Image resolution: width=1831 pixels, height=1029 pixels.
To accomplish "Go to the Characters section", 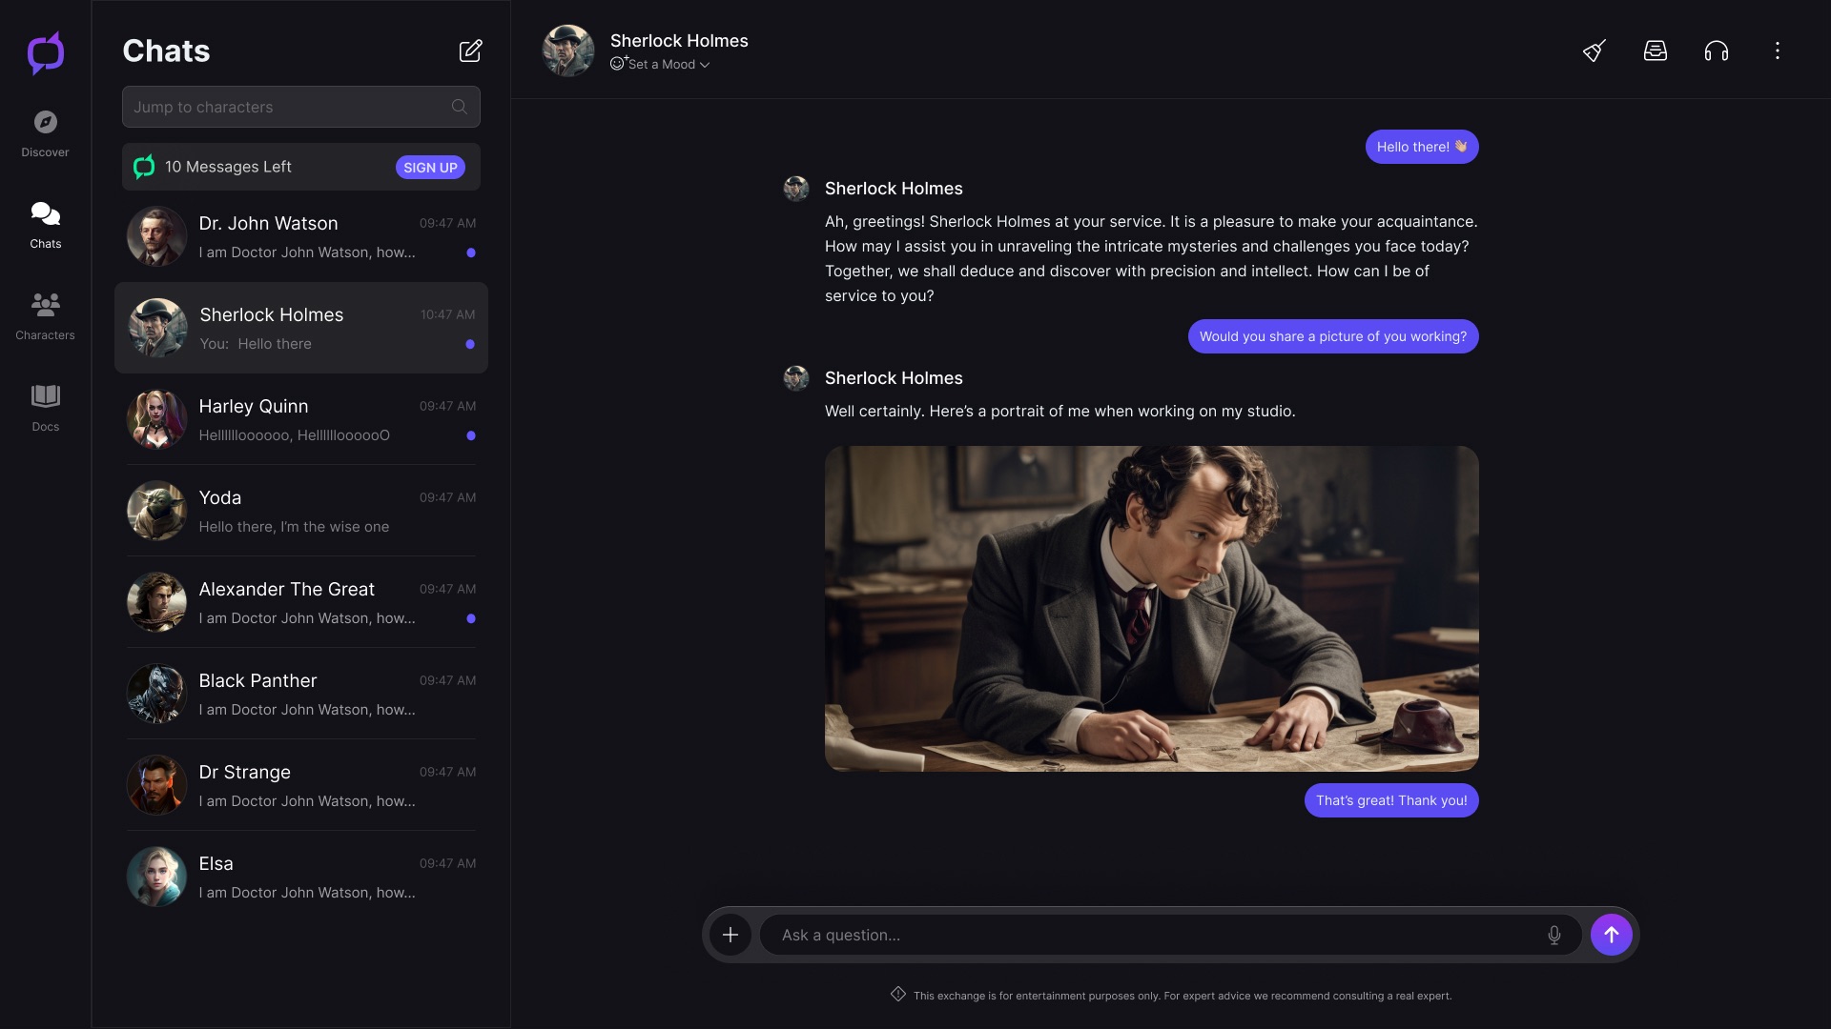I will [x=45, y=316].
